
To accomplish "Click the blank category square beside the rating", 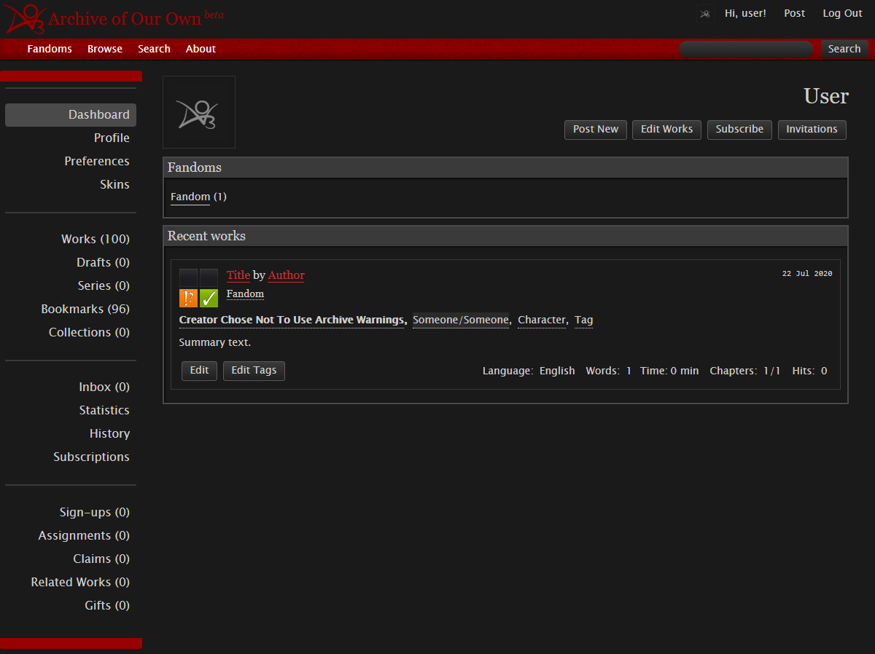I will pyautogui.click(x=209, y=277).
